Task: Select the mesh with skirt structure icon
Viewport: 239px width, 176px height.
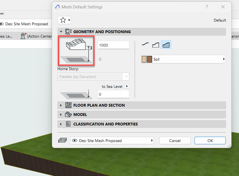Action: [x=155, y=45]
